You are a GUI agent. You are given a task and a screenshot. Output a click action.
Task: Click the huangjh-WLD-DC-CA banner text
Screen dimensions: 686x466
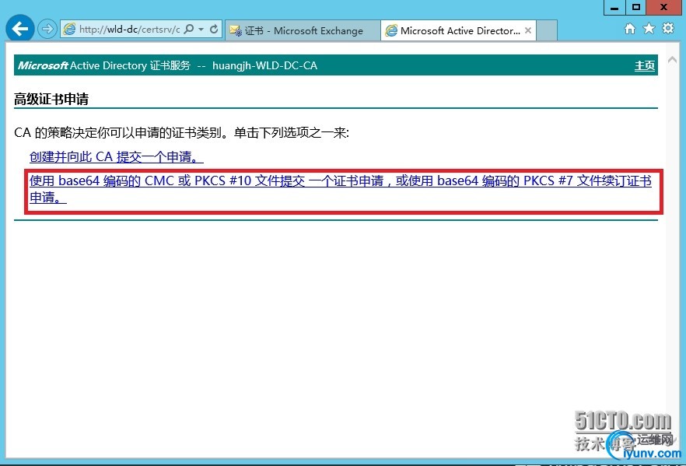264,65
